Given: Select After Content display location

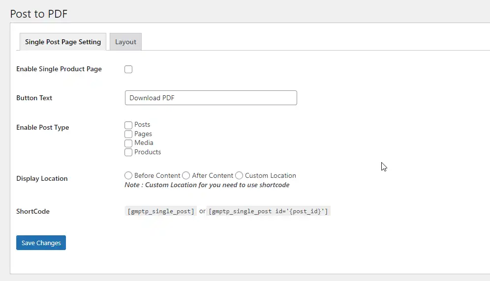Looking at the screenshot, I should click(x=186, y=175).
